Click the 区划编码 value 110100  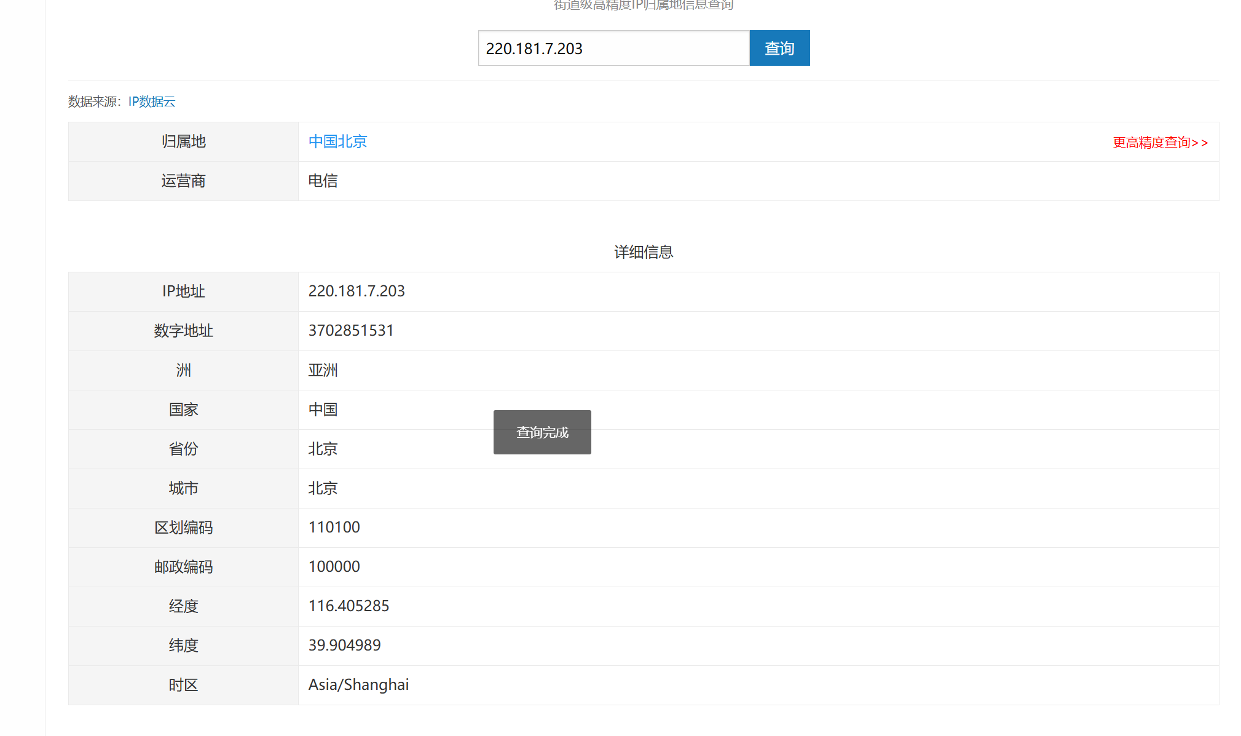tap(334, 527)
